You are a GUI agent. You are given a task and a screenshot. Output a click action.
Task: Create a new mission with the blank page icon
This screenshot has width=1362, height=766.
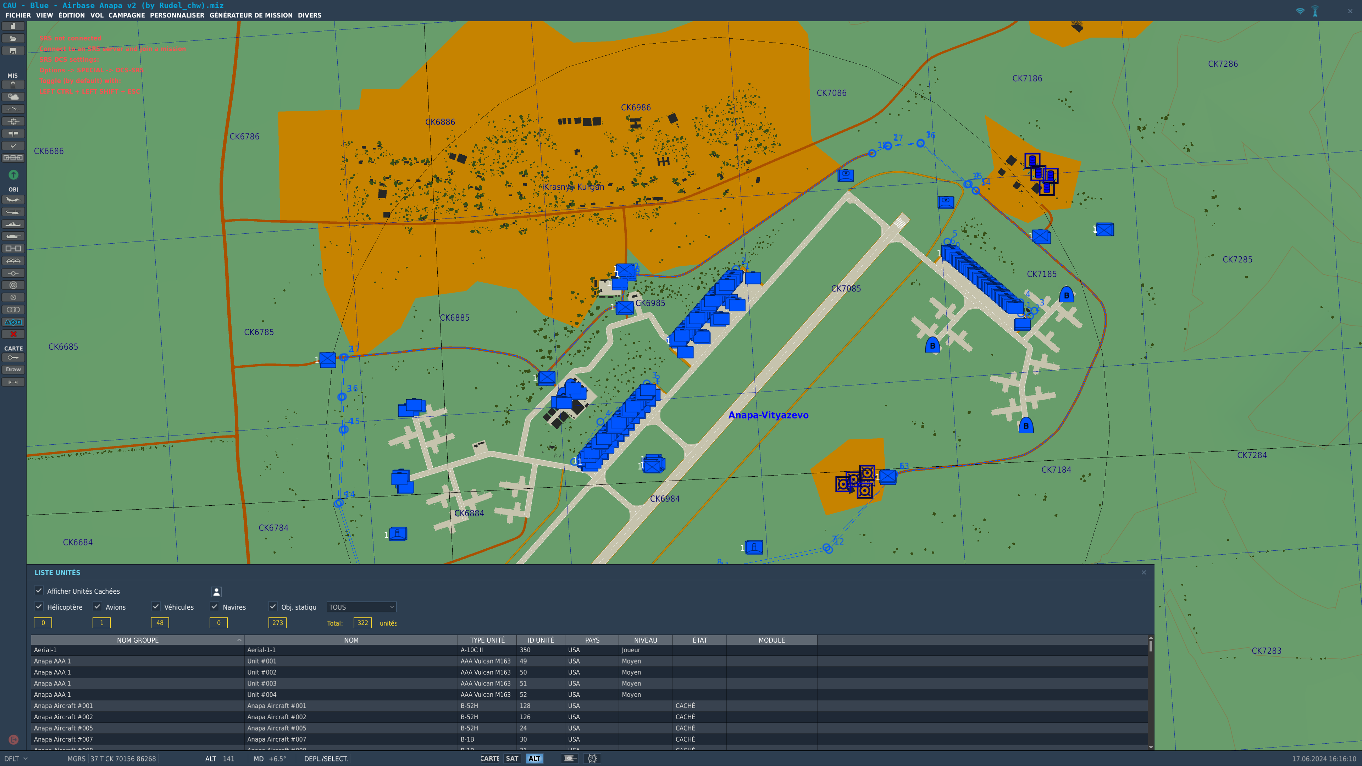[x=13, y=26]
